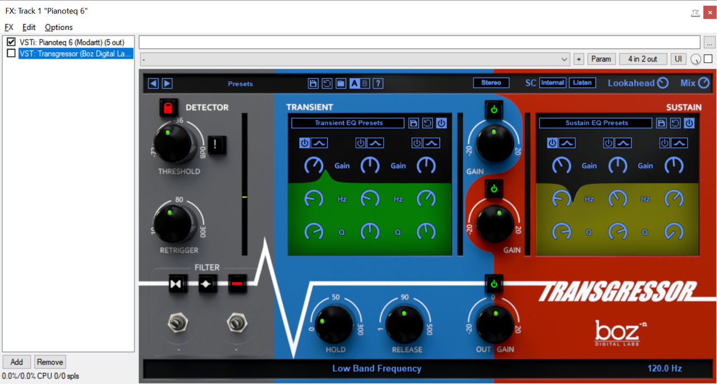Click the Remove FX button

point(50,362)
